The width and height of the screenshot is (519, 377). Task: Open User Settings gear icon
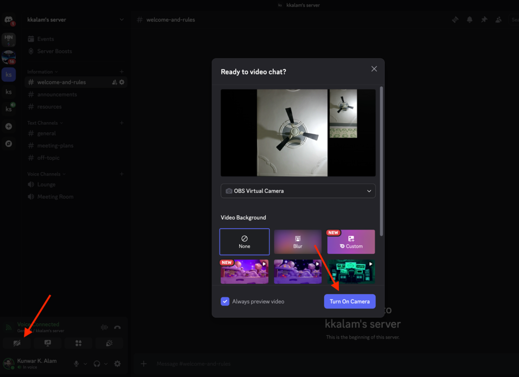click(x=118, y=364)
